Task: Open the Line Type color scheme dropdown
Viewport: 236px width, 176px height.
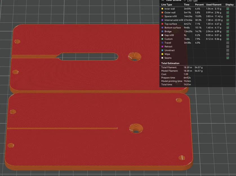Action: pyautogui.click(x=200, y=1)
